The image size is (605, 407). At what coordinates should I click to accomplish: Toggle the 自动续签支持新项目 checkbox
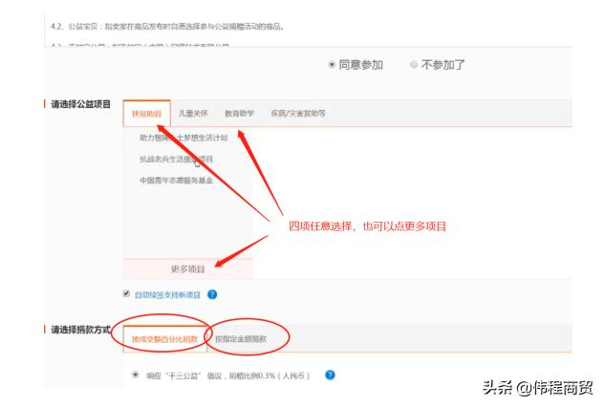(x=126, y=293)
